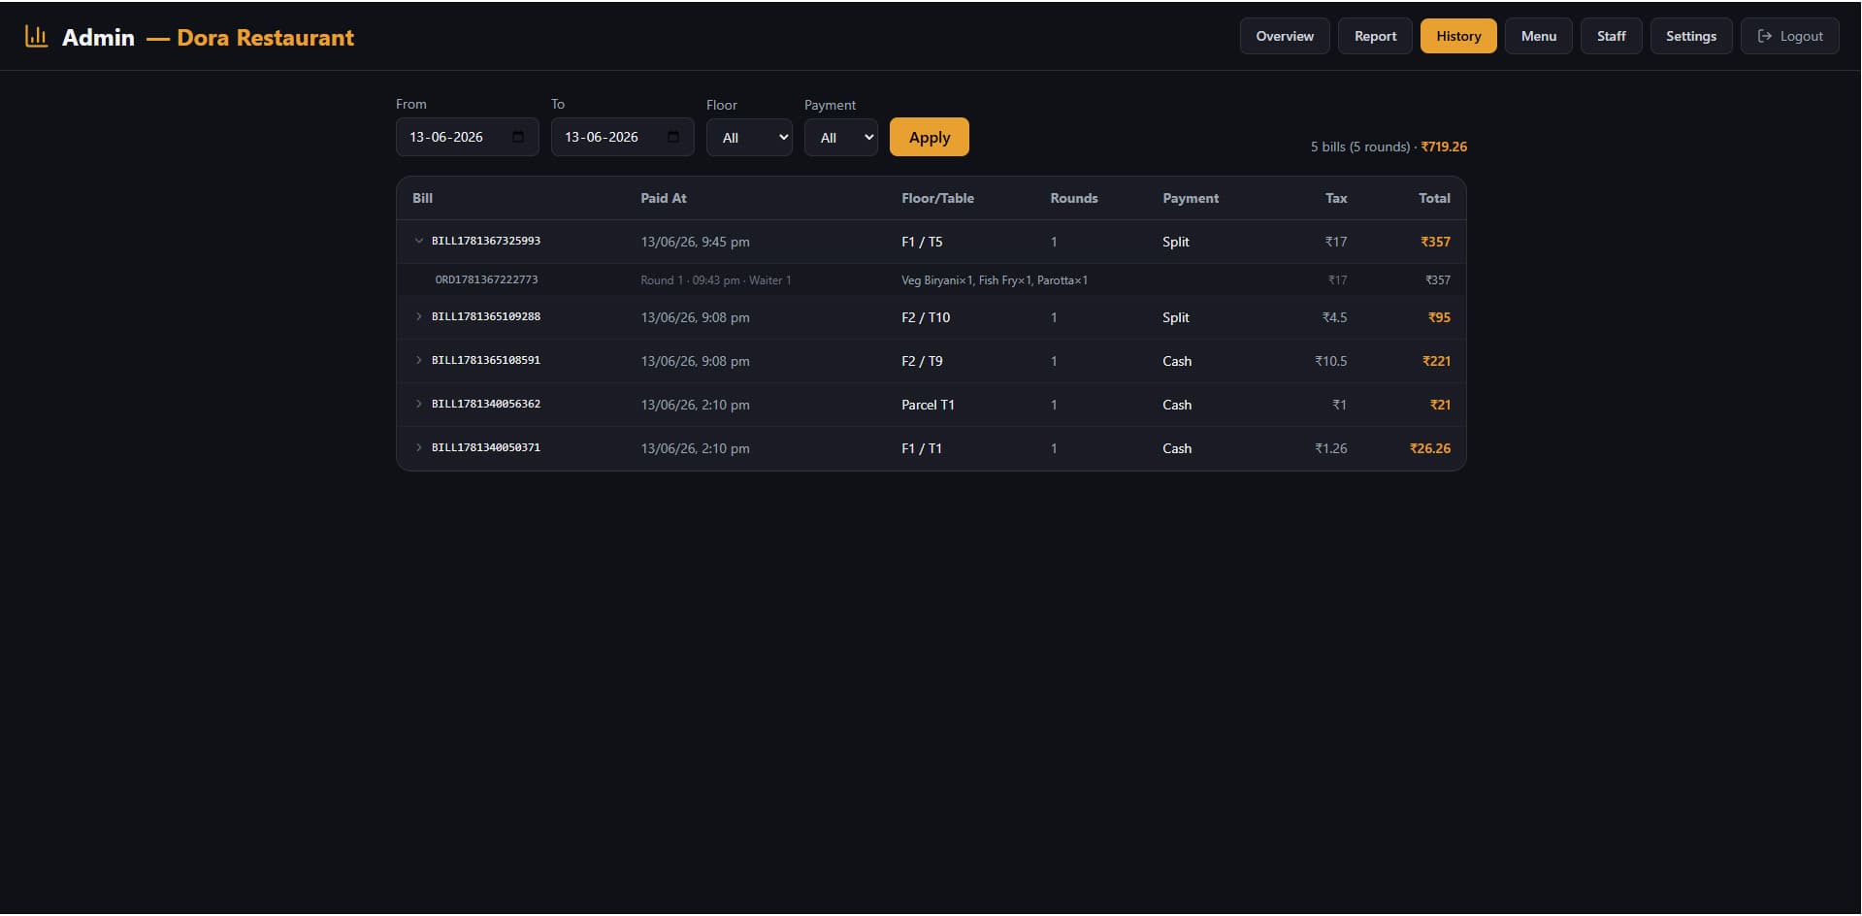Click the 'Parcel T1' table cell
Screen dimensions: 1862x916
pos(928,405)
